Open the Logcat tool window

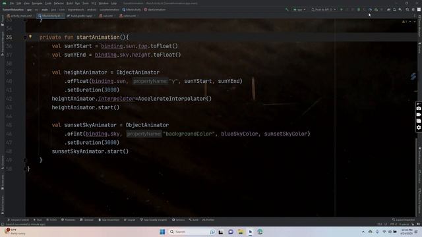[130, 220]
